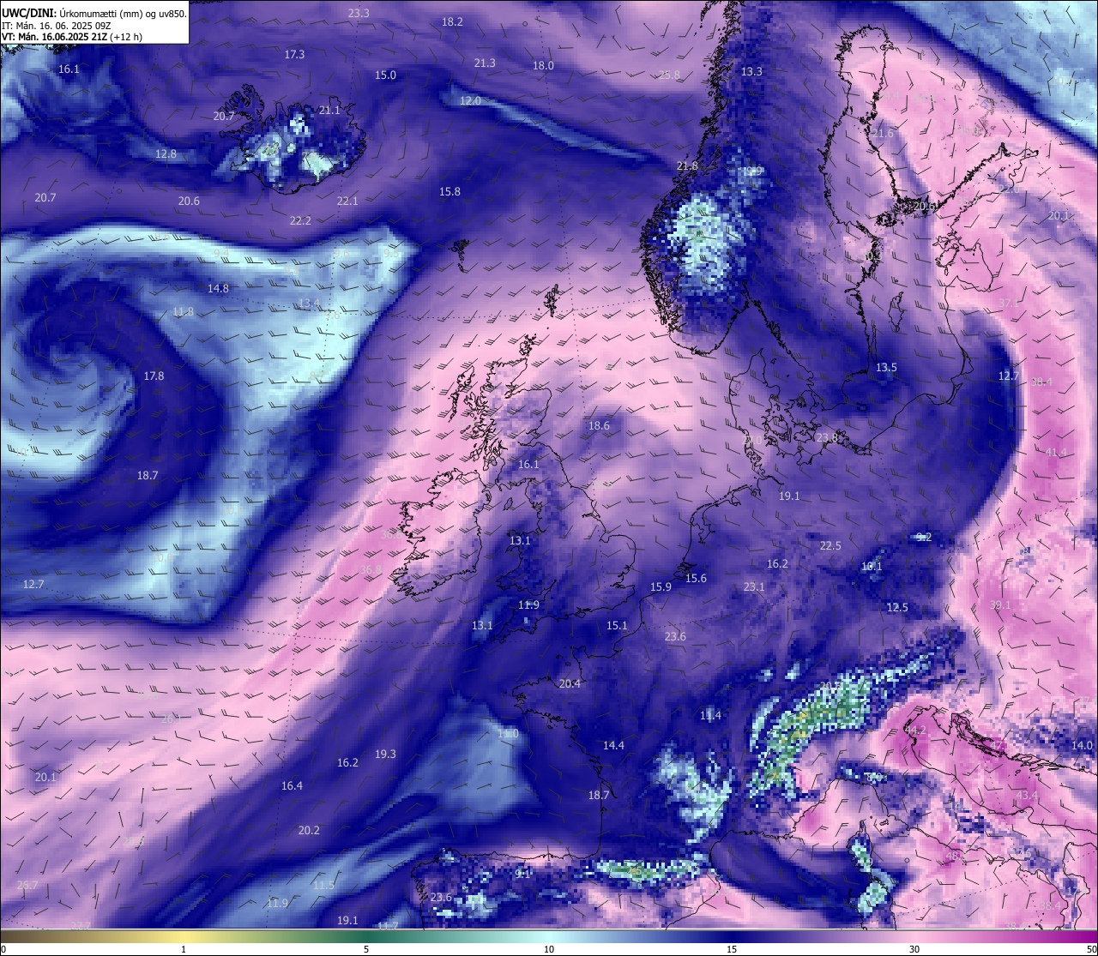Select the 18.2 value label
1098x956 pixels.
click(x=452, y=21)
